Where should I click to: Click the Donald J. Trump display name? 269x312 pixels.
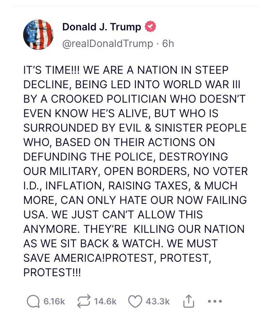(x=102, y=27)
